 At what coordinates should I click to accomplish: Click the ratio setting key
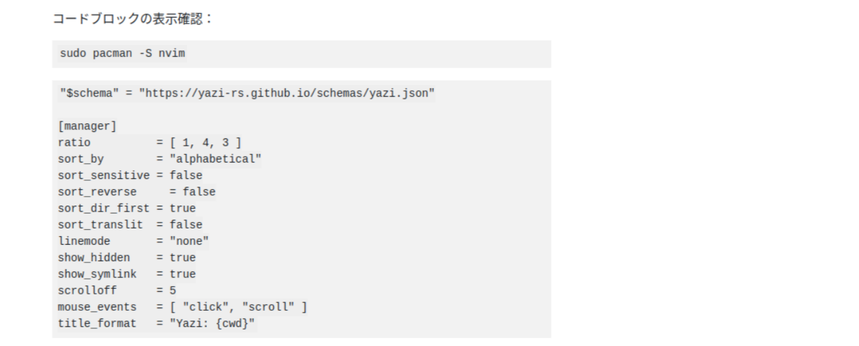pos(74,142)
